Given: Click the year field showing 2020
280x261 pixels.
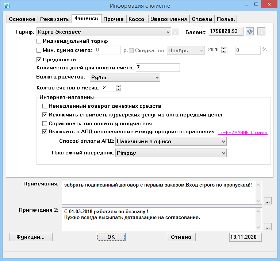Looking at the screenshot, I should pos(214,50).
